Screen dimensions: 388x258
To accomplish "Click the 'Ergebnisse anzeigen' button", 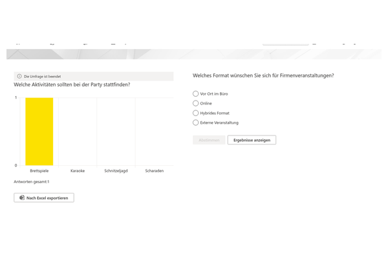I will (252, 140).
